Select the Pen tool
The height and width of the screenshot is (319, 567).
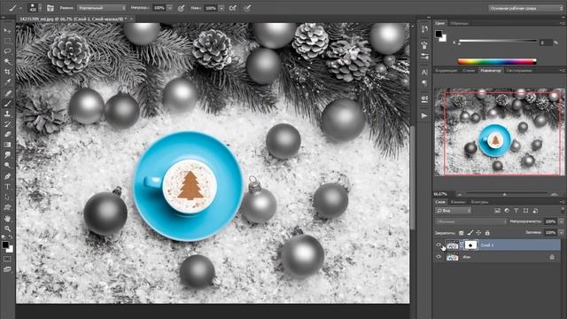click(x=7, y=176)
